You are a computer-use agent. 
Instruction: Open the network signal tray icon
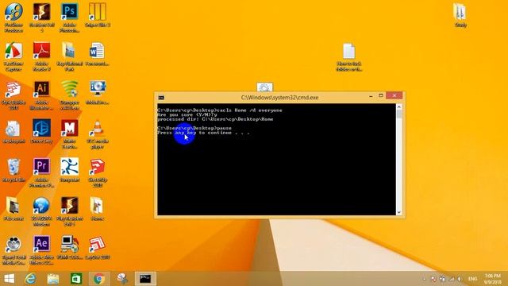[x=451, y=279]
